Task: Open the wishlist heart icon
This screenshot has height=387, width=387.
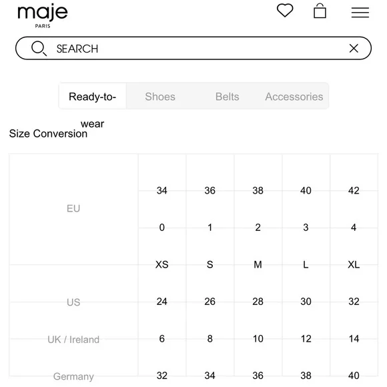Action: pyautogui.click(x=285, y=11)
